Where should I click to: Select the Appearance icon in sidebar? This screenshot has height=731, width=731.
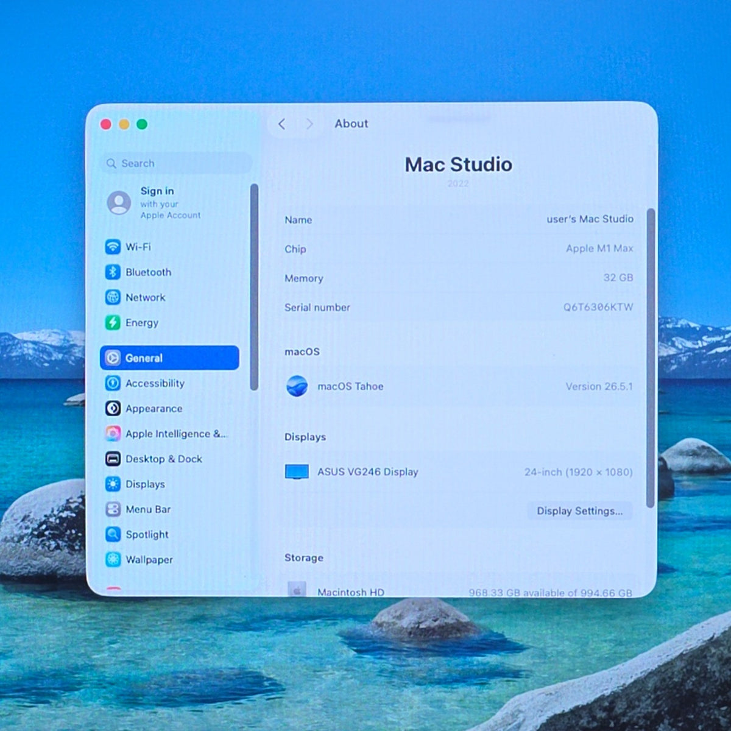click(113, 408)
